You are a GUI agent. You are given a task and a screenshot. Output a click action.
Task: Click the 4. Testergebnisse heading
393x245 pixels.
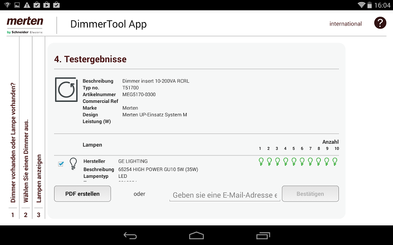coord(90,59)
